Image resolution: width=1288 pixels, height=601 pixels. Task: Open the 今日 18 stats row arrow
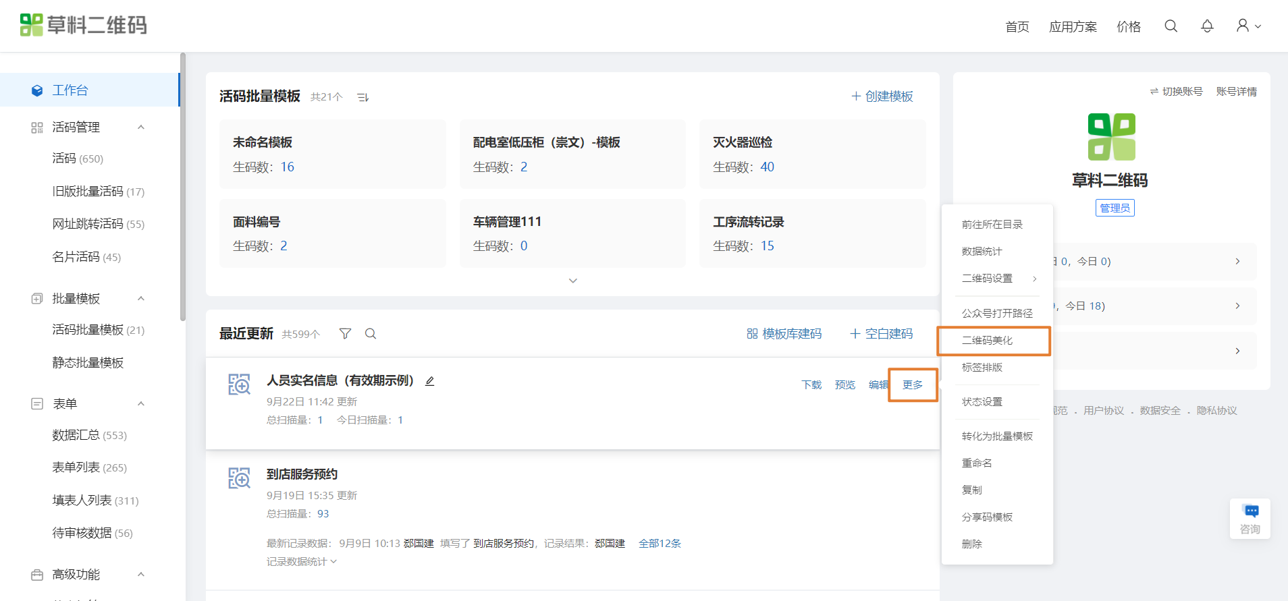point(1237,306)
